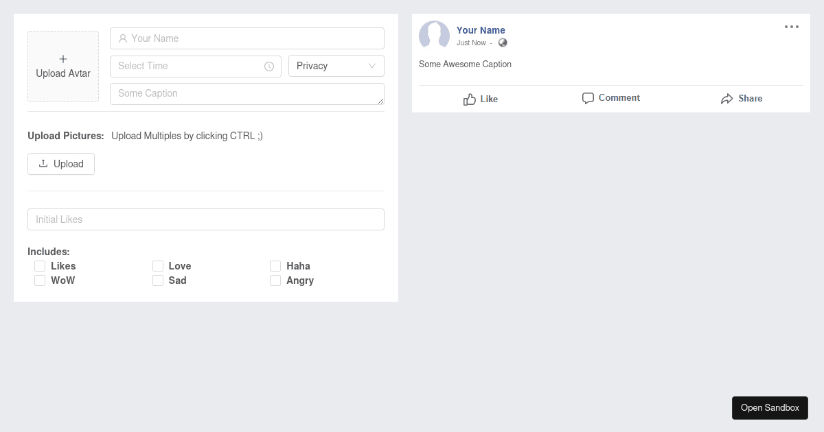
Task: Open the Privacy dropdown
Action: 336,66
